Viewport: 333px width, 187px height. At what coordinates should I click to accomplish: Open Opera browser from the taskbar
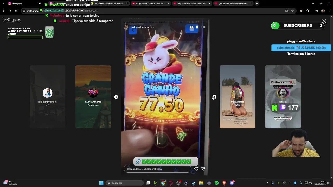tap(171, 183)
